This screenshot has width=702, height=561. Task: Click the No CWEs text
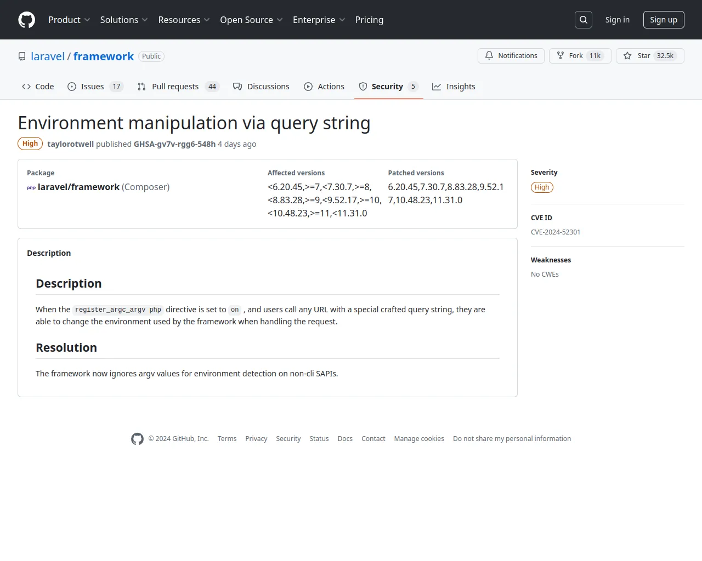(545, 274)
